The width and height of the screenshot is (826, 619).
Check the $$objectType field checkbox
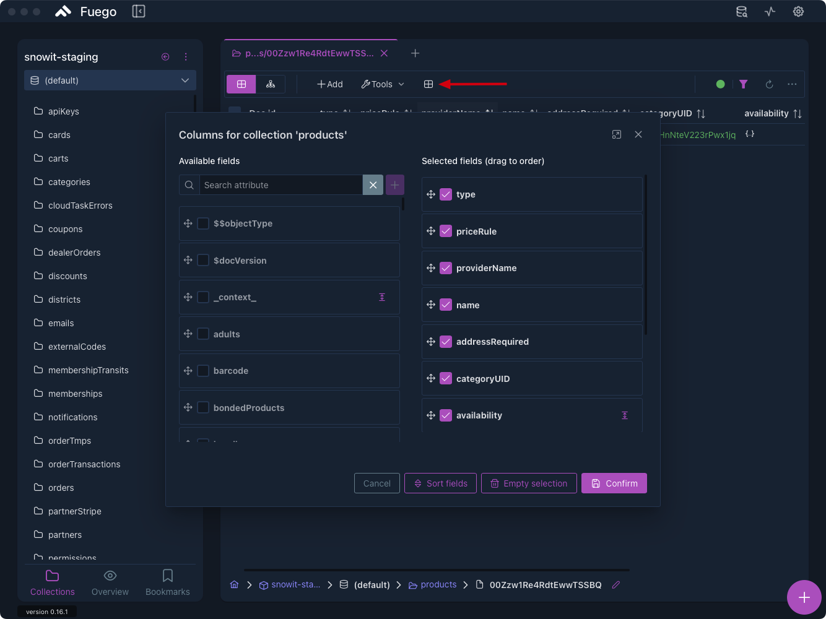pyautogui.click(x=203, y=223)
